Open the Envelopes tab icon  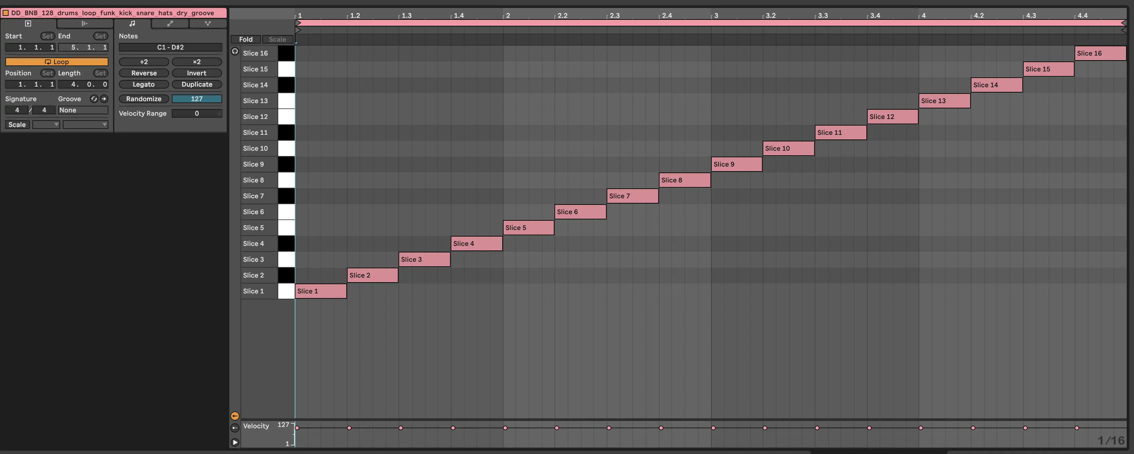pyautogui.click(x=170, y=23)
